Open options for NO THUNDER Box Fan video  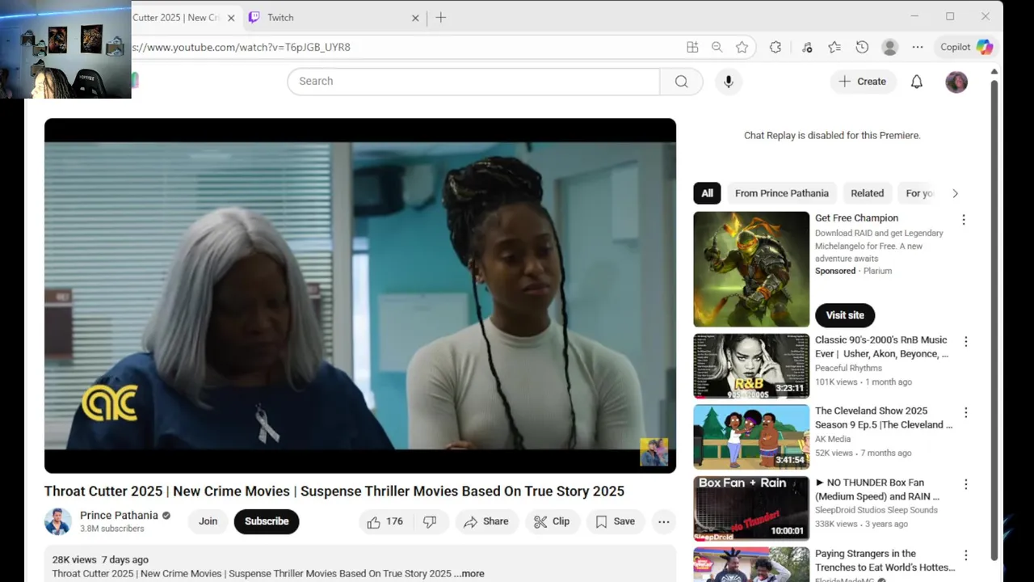[965, 484]
